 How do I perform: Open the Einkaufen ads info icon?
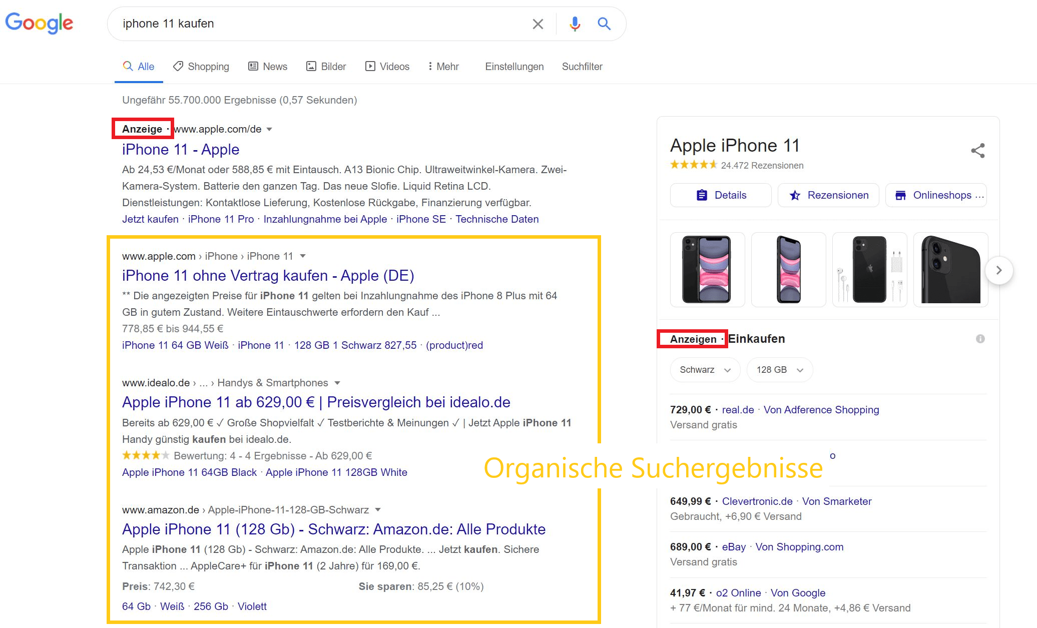click(980, 339)
